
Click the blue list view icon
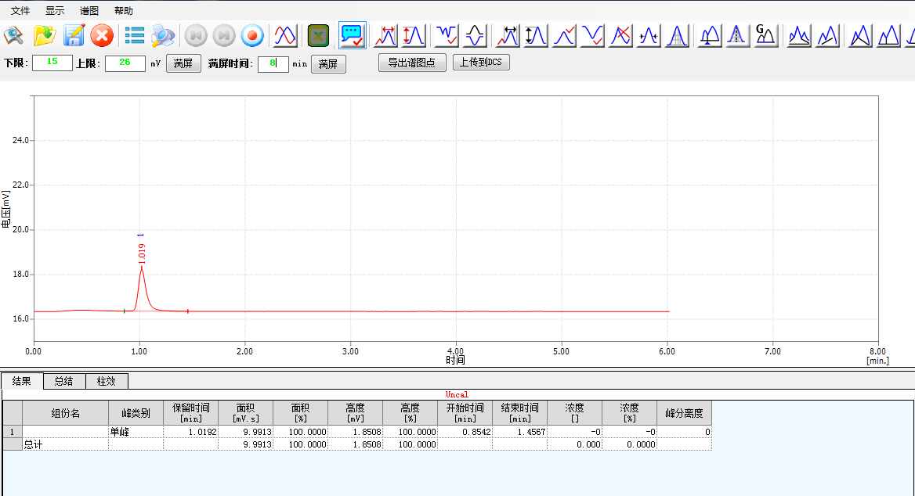pyautogui.click(x=135, y=35)
